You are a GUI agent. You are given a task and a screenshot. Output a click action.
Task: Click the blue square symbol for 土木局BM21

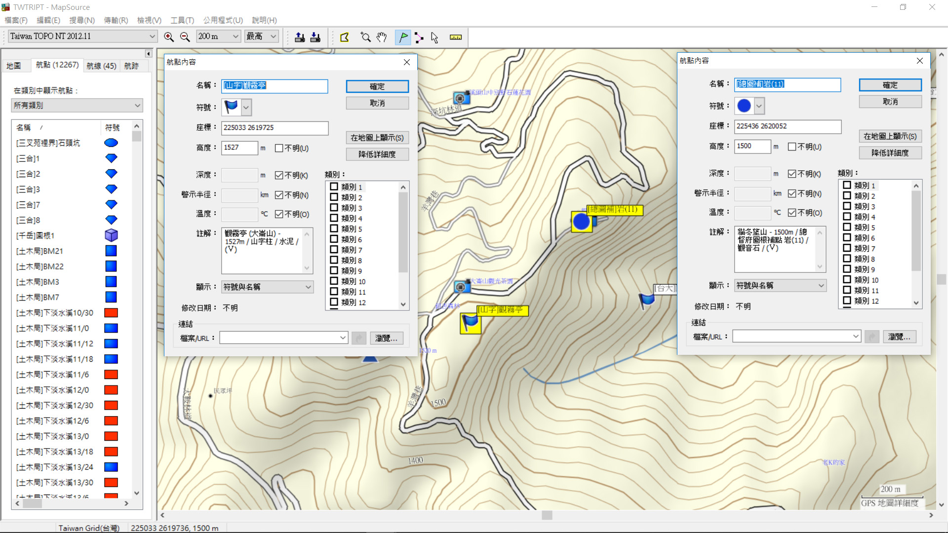[x=111, y=251]
